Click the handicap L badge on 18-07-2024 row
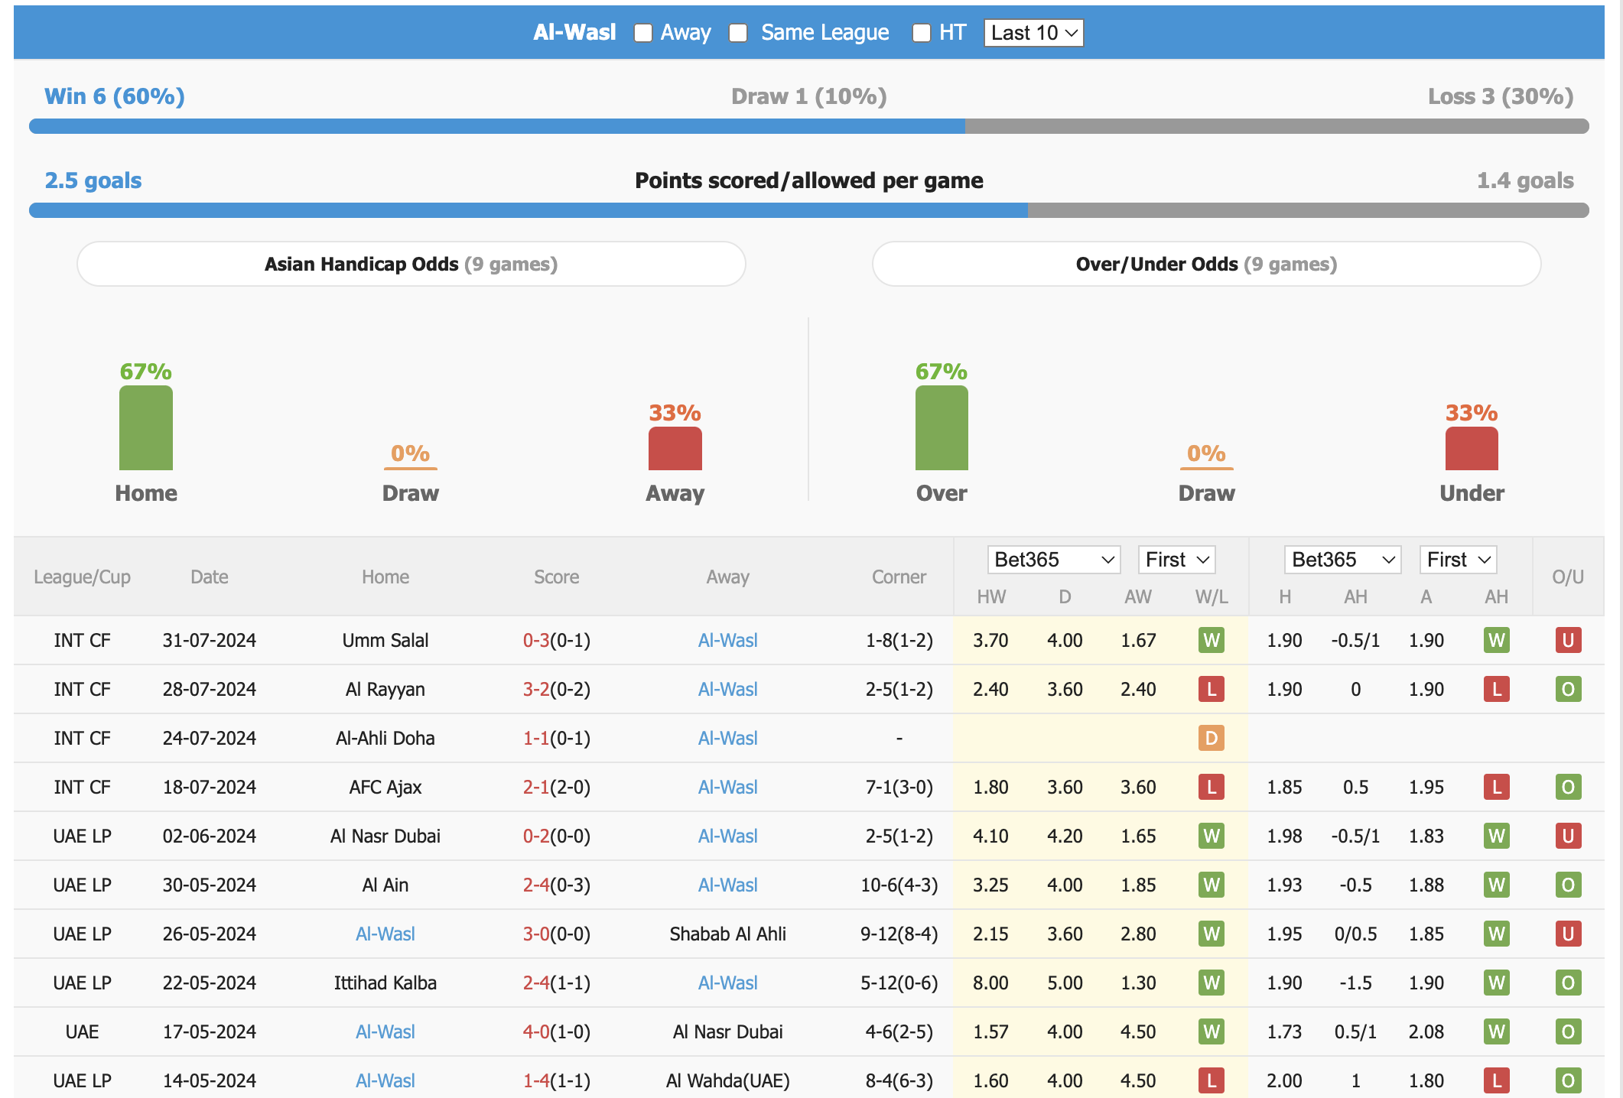Image resolution: width=1623 pixels, height=1098 pixels. pyautogui.click(x=1497, y=787)
